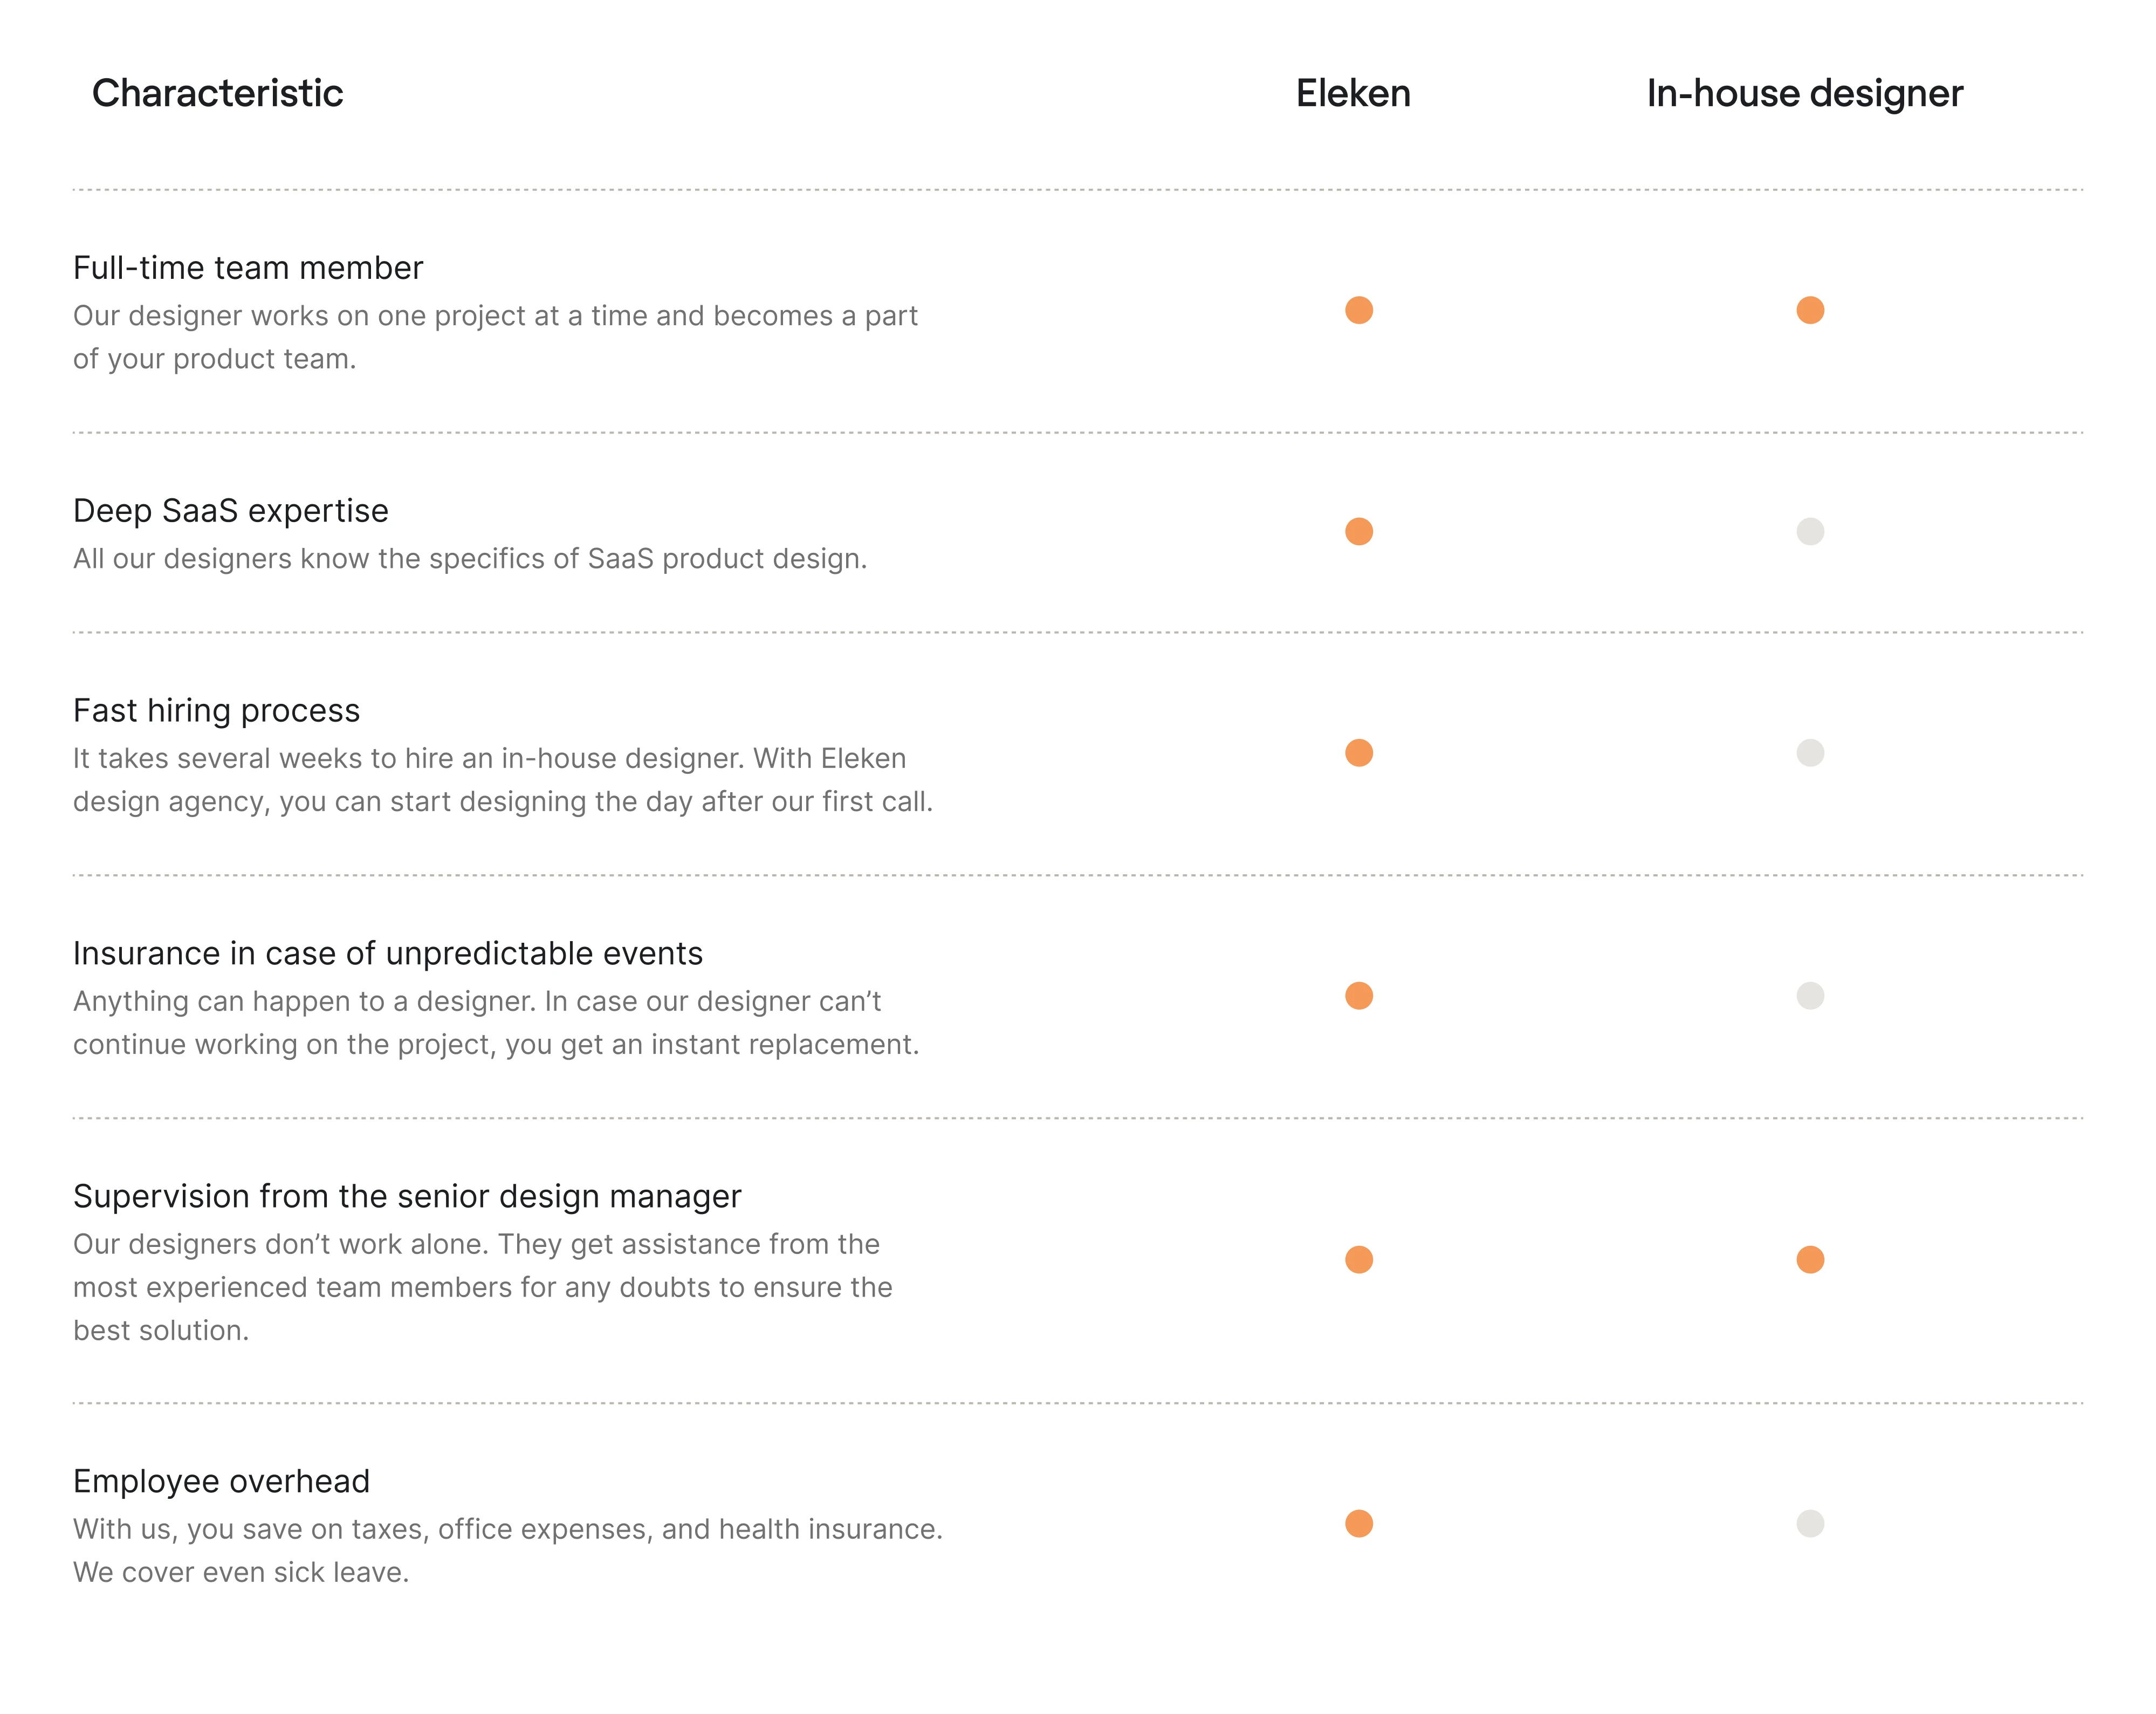Click Eleken's orange dot for Full-time team member
This screenshot has width=2156, height=1714.
tap(1359, 310)
